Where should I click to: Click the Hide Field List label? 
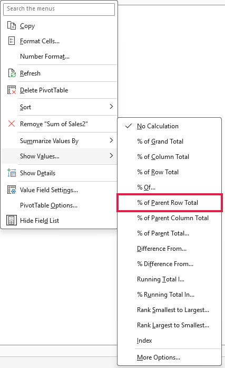click(x=40, y=221)
